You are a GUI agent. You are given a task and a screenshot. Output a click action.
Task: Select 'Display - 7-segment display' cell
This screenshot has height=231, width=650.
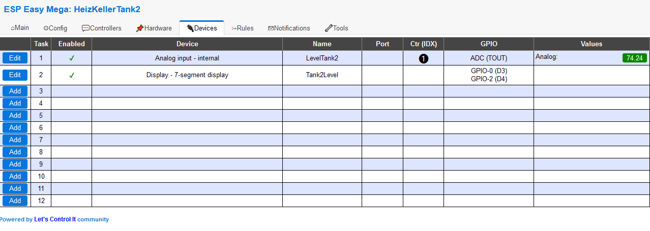(187, 75)
